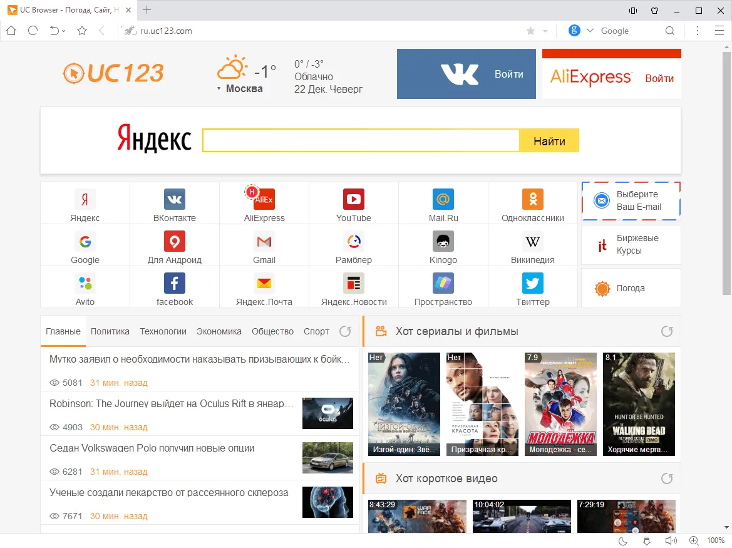Open the Gmail shortcut tile
This screenshot has height=548, width=732.
click(264, 246)
